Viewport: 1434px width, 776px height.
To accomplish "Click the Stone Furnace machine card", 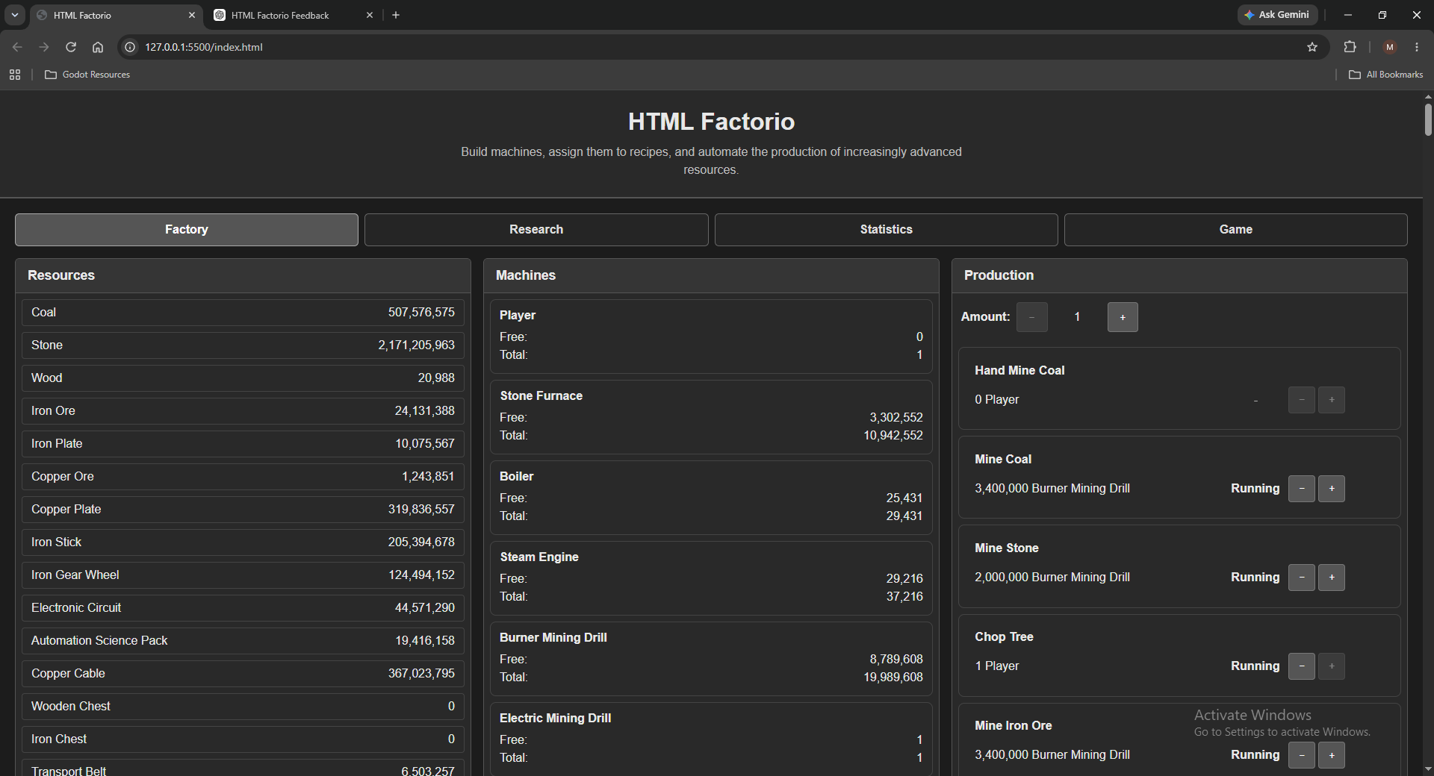I will 711,417.
